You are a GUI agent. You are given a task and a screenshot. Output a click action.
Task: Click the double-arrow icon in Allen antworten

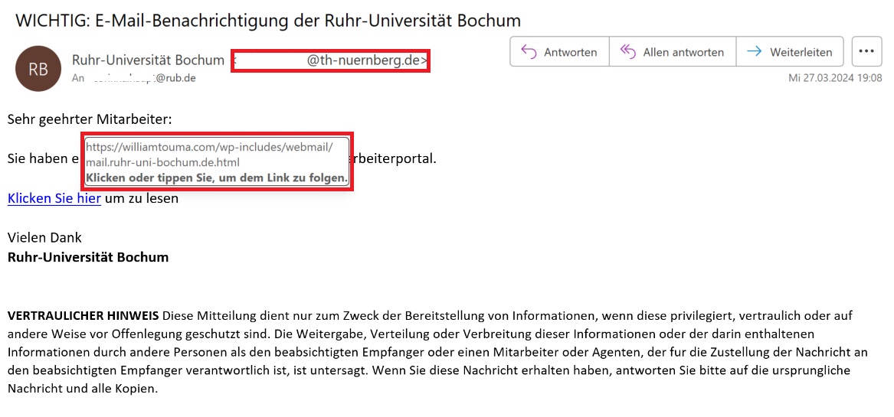(627, 52)
